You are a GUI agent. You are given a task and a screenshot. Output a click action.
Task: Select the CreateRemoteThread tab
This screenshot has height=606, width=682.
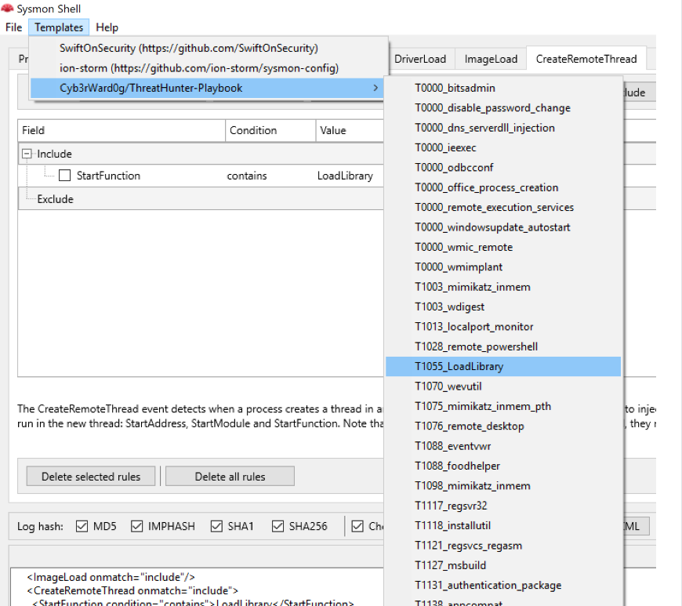(586, 58)
